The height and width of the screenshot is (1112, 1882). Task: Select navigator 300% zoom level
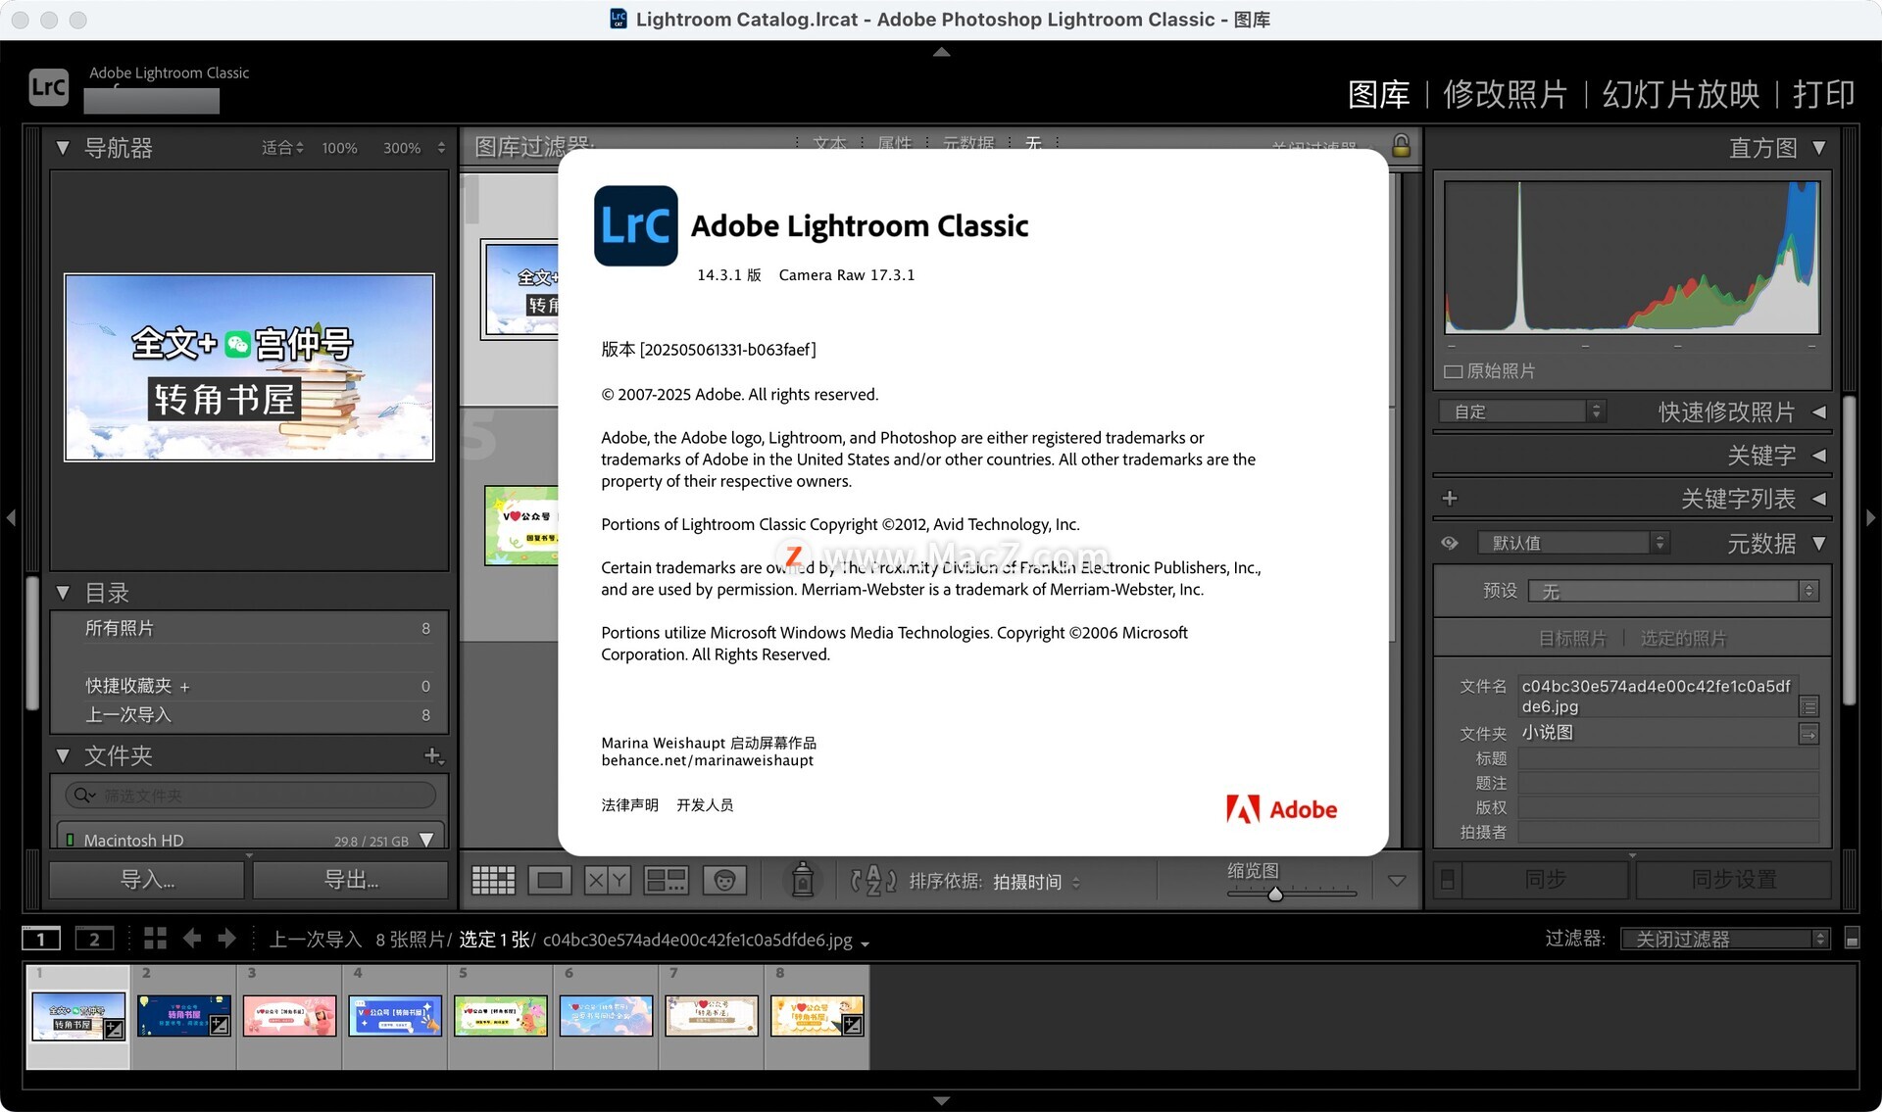(x=402, y=148)
